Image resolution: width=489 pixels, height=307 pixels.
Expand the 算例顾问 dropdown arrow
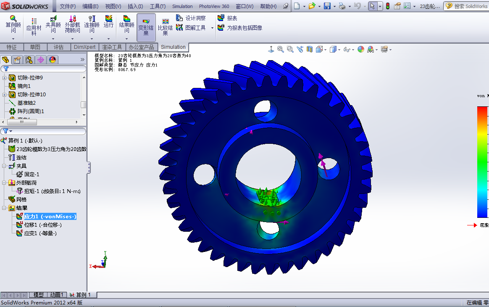(13, 39)
